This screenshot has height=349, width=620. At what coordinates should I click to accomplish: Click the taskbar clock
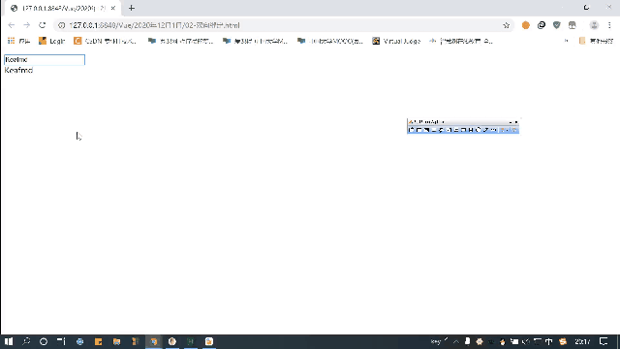pos(583,341)
